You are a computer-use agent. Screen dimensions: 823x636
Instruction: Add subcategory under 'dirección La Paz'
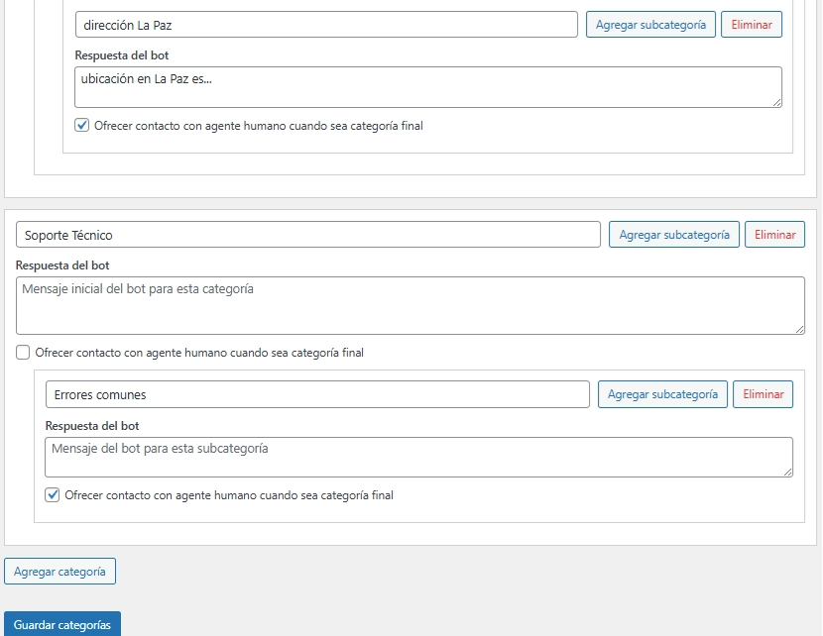650,25
